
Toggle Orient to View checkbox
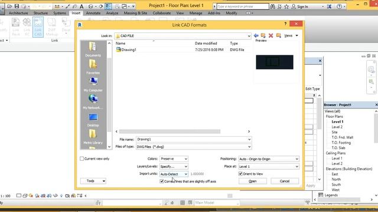(240, 174)
